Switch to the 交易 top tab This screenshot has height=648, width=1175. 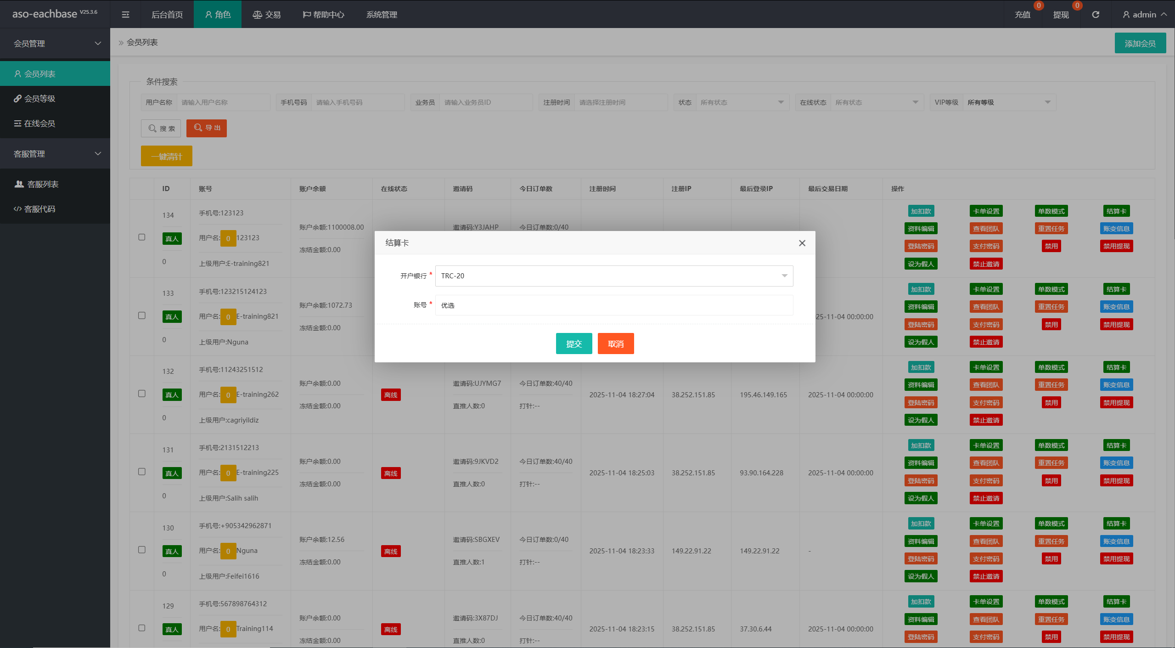267,15
